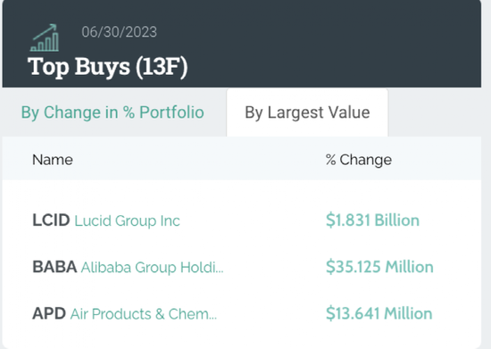Open Air Products & Chem link
The image size is (491, 349).
point(144,314)
